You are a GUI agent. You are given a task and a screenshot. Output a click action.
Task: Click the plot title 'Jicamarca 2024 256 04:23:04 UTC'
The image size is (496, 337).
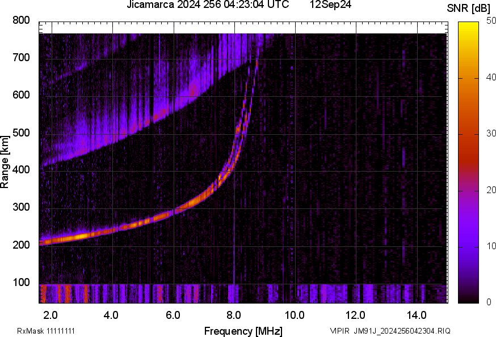point(208,5)
